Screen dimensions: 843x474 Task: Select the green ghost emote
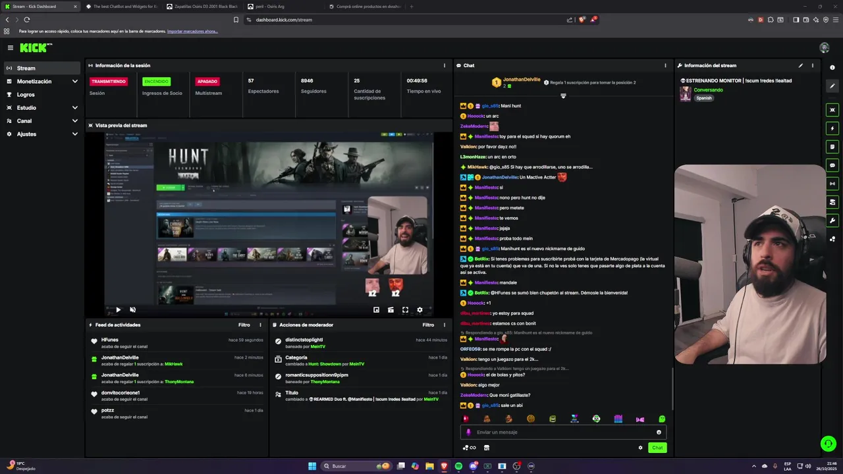pyautogui.click(x=662, y=419)
